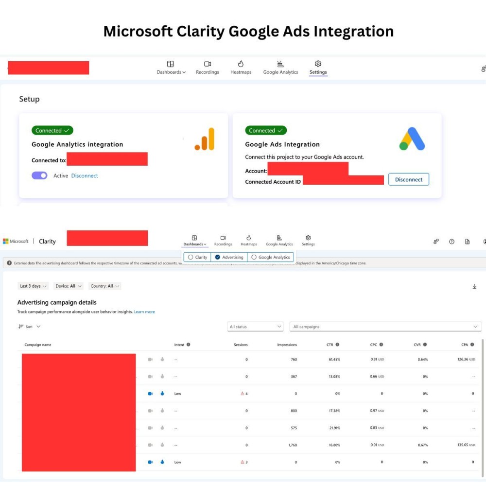Click the heatmap icon in the 1,768 impressions row
Viewport: 486px width, 486px height.
pos(162,445)
